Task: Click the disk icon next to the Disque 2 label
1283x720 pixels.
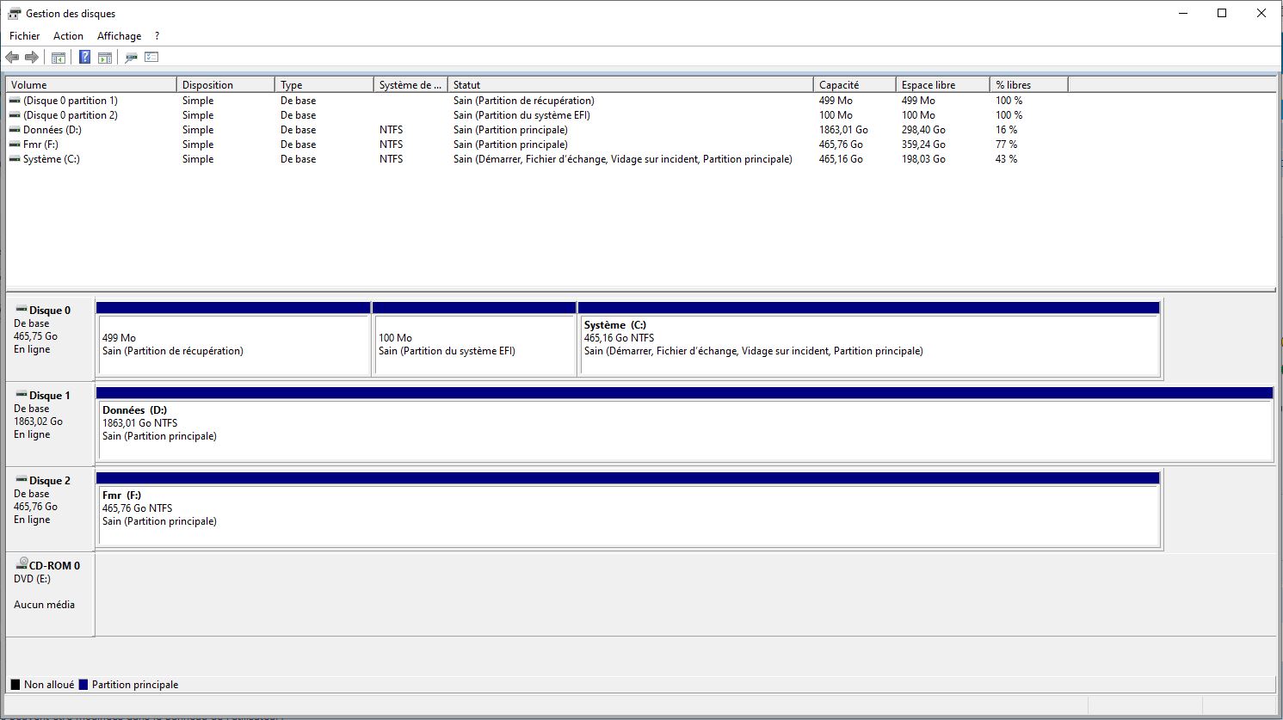Action: pos(22,480)
